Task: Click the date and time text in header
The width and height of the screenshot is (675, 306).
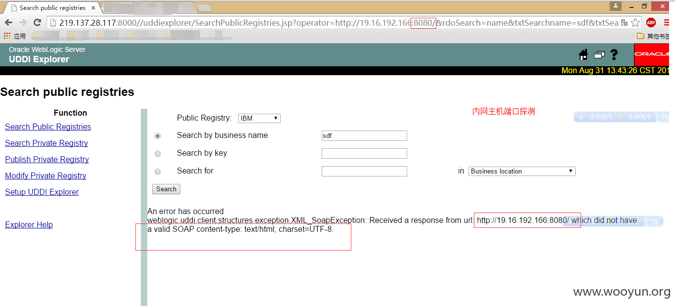Action: click(615, 71)
